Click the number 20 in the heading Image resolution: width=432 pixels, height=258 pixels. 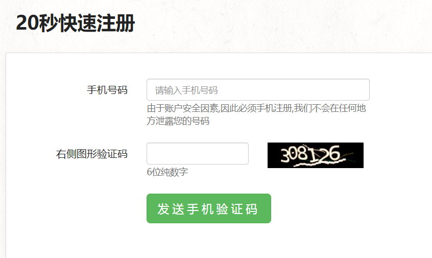pos(27,23)
